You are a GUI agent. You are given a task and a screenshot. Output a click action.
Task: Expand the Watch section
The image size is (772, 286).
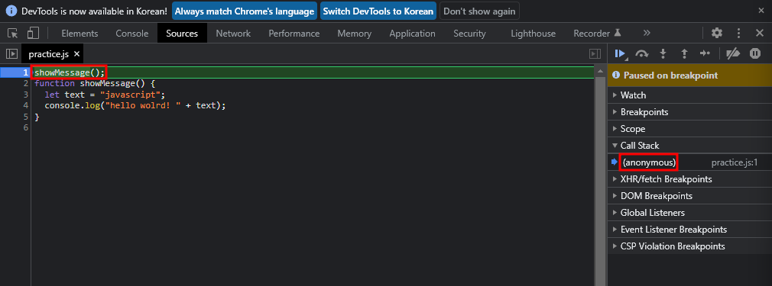point(689,95)
